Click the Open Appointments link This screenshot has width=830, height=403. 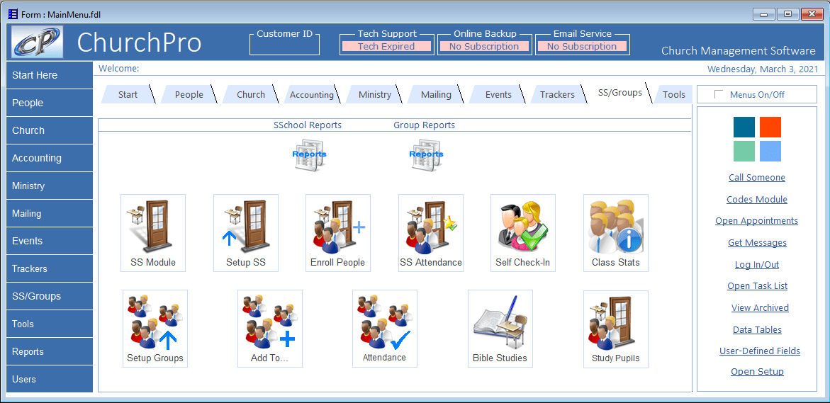click(757, 220)
